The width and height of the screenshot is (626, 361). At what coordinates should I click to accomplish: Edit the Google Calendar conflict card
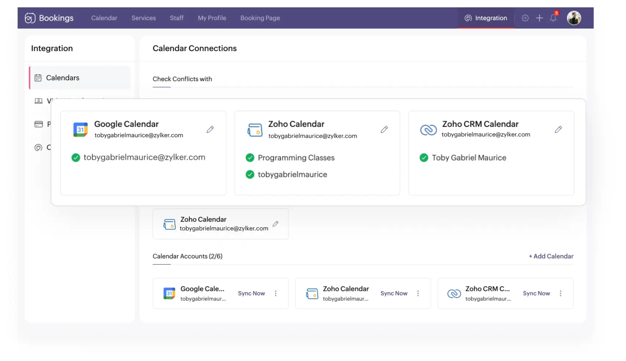click(x=210, y=130)
